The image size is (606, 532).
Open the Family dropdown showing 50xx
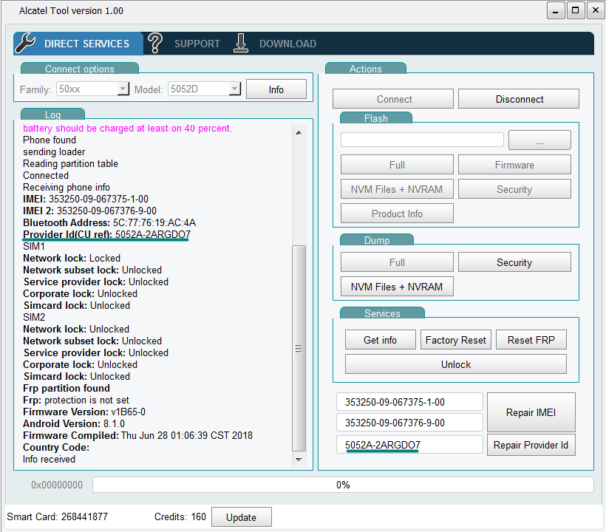[x=93, y=89]
